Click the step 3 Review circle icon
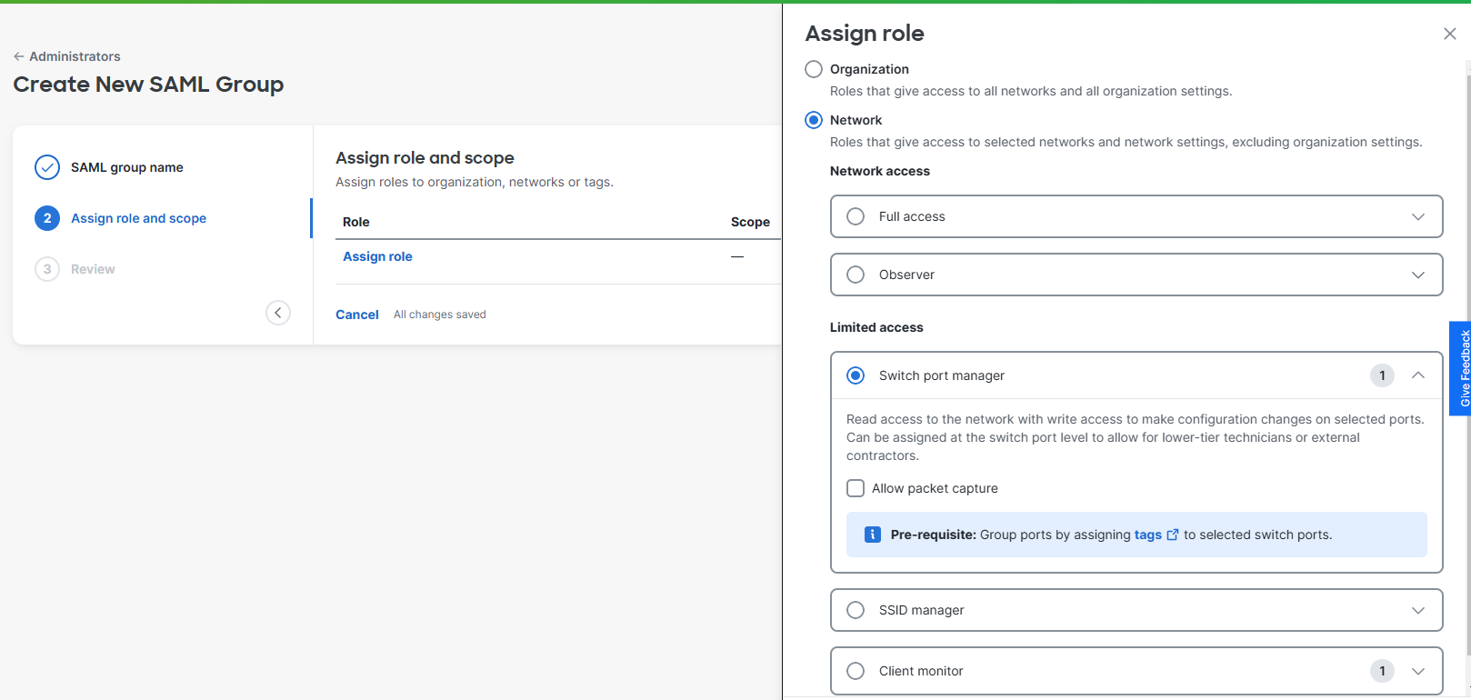Screen dimensions: 1471x700 coord(47,269)
